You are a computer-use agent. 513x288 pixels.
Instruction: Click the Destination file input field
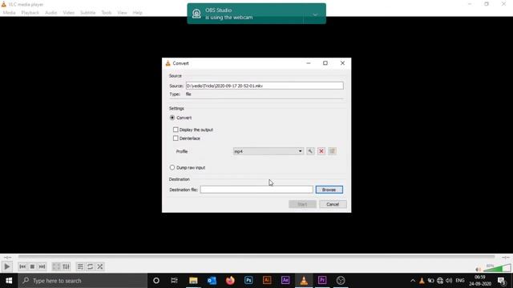click(256, 190)
